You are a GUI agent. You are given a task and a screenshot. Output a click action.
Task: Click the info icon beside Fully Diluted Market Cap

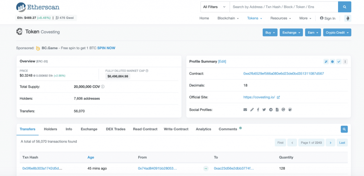click(147, 71)
